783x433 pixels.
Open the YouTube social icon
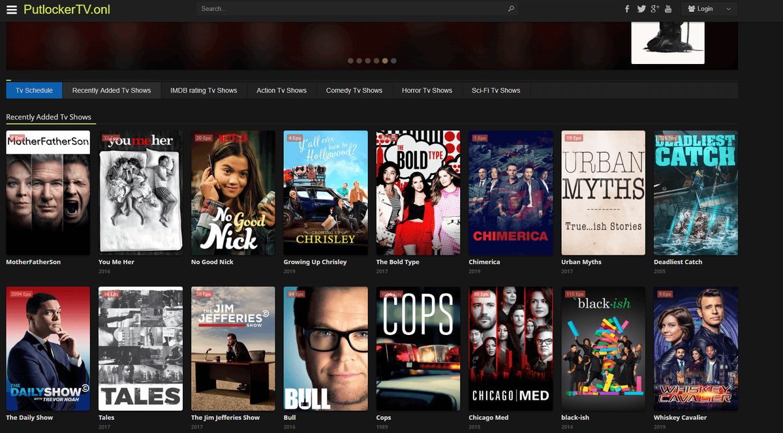pyautogui.click(x=668, y=9)
